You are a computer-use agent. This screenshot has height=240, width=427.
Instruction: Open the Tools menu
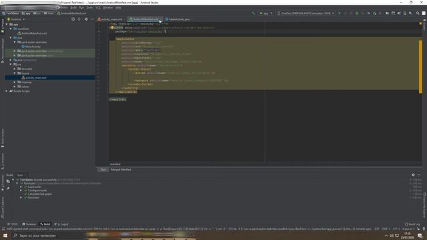89,7
